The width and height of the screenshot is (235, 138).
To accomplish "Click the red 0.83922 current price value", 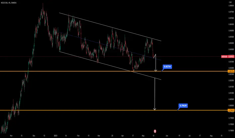I will [x=231, y=57].
